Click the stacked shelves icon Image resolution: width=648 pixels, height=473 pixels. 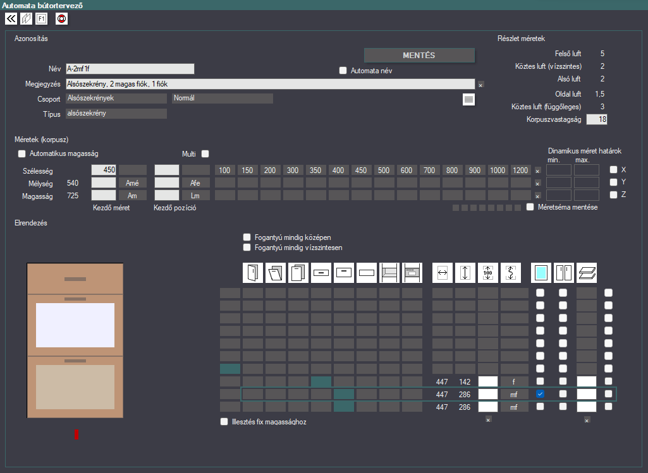tap(587, 273)
